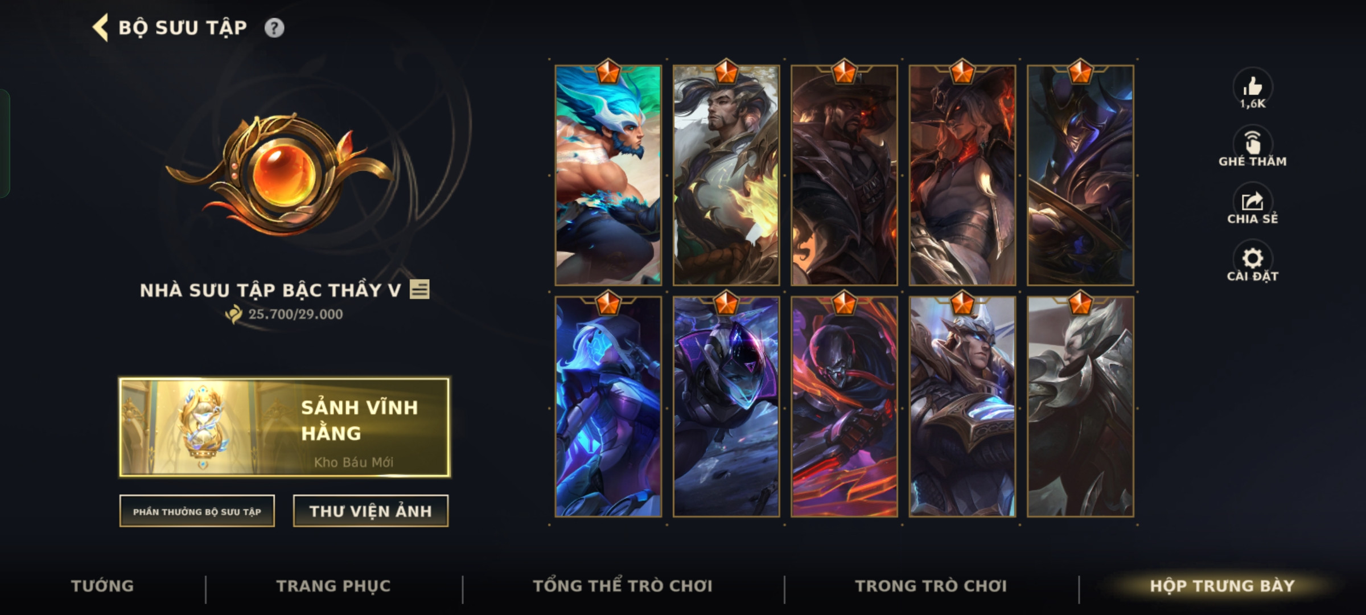Go back with the Bộ Sưu Tập arrow
The width and height of the screenshot is (1366, 615).
(x=101, y=28)
